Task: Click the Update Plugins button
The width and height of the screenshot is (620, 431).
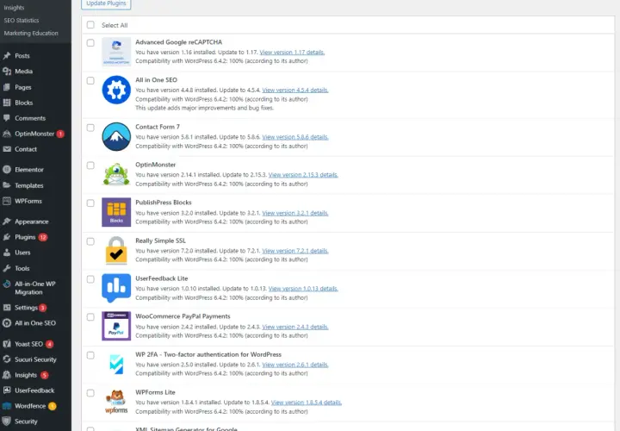Action: 106,3
